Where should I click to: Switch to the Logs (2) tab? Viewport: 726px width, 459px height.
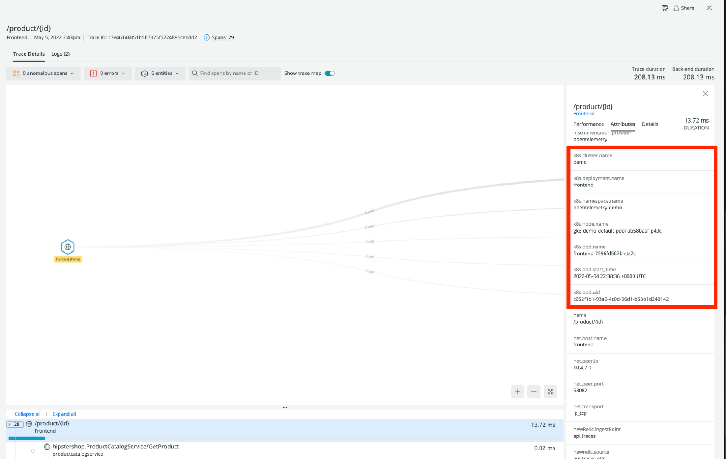pyautogui.click(x=60, y=54)
